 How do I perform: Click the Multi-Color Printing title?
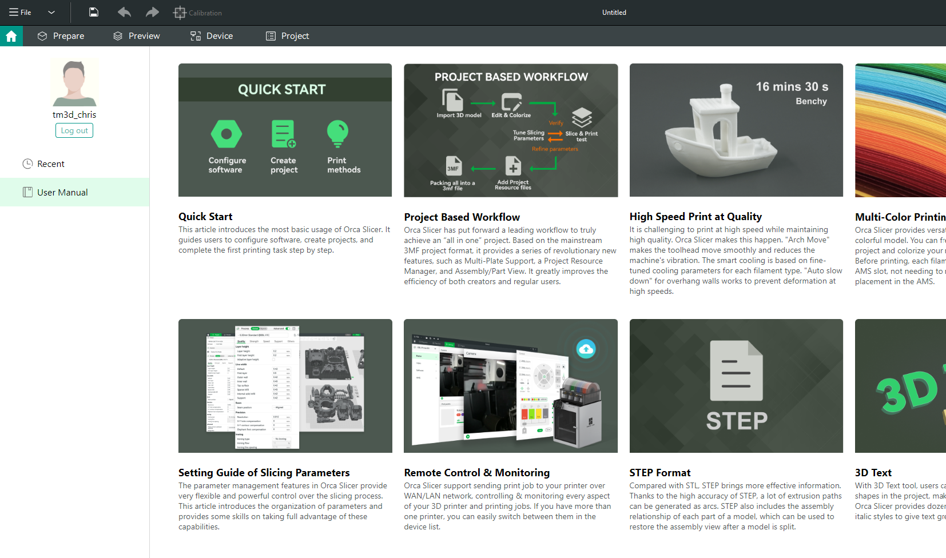click(900, 217)
